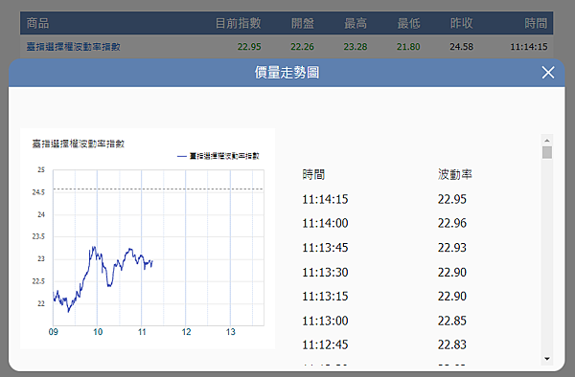Click the 時間 header in the top table
This screenshot has height=377, width=575.
[x=536, y=23]
